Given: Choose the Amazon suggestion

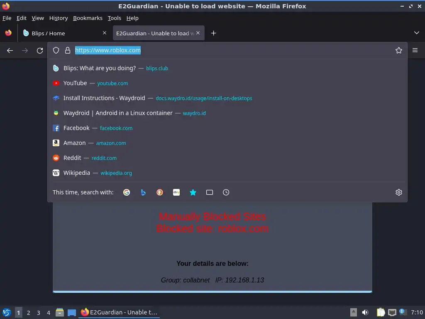Looking at the screenshot, I should coord(227,143).
